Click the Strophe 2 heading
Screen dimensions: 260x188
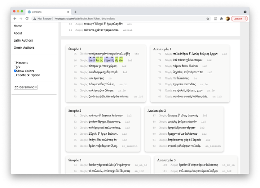(x=75, y=111)
